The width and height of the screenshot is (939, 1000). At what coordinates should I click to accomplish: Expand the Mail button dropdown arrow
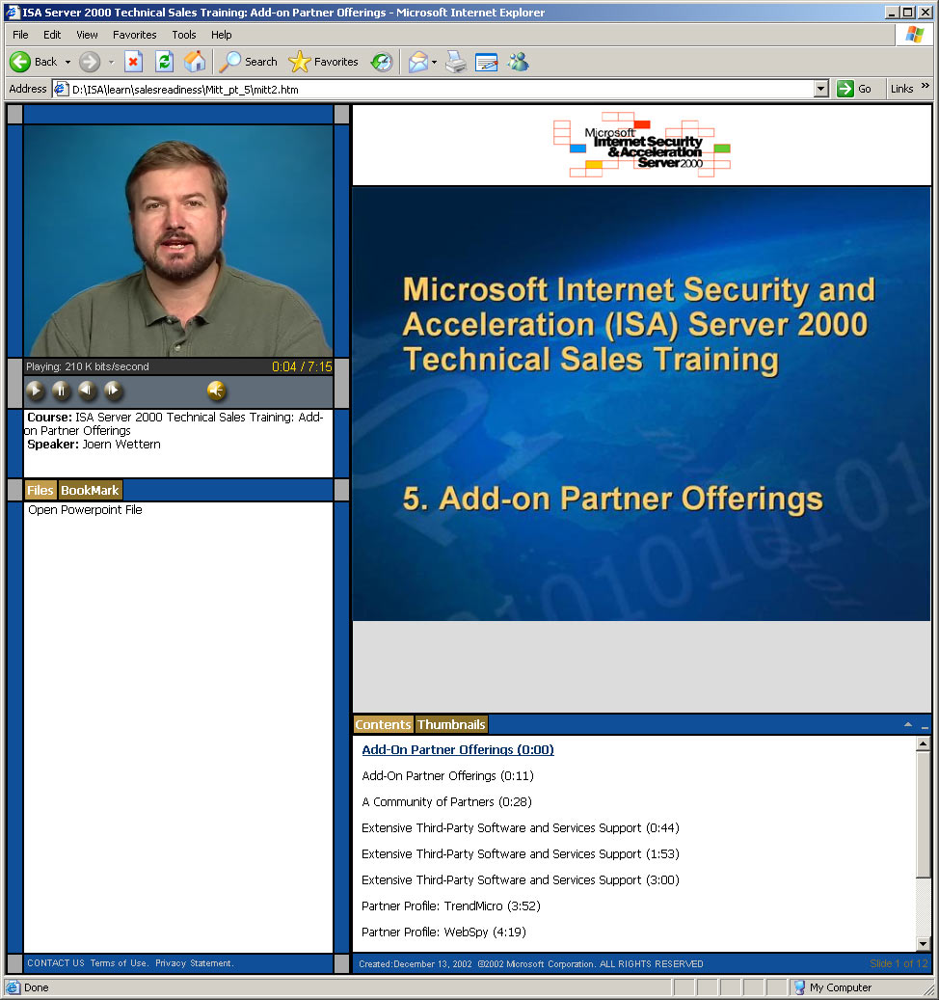coord(435,62)
